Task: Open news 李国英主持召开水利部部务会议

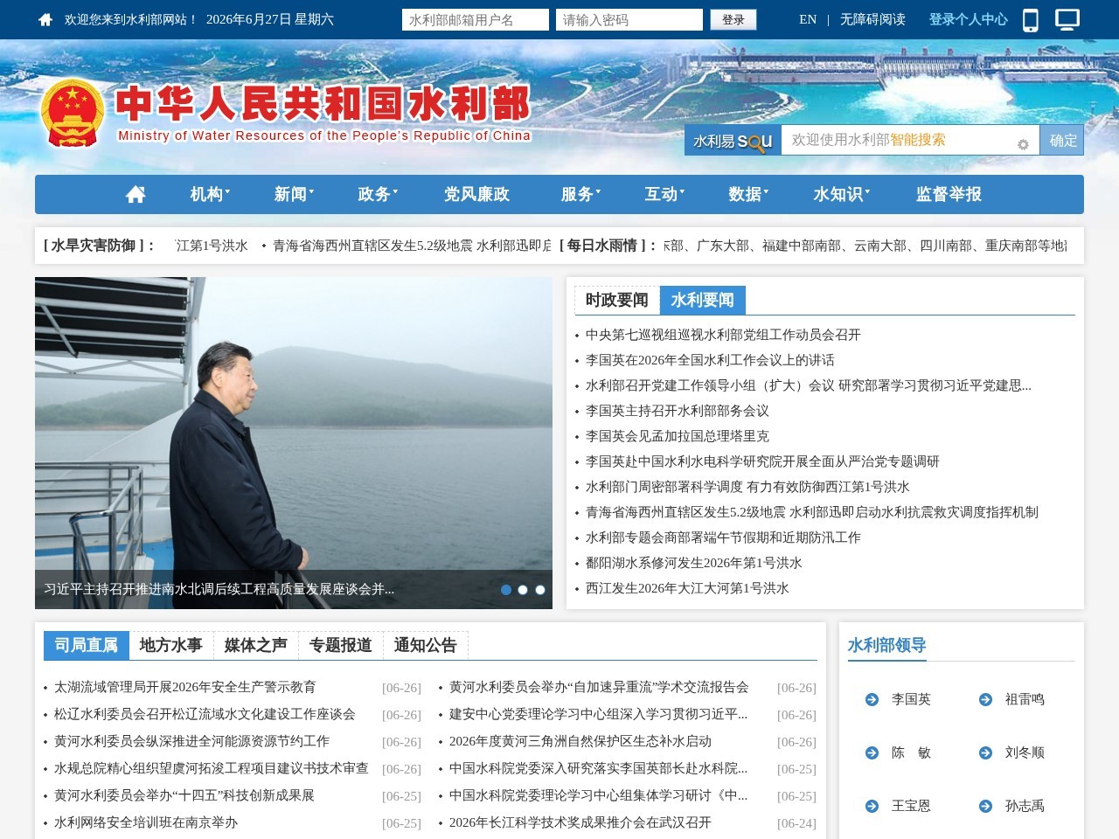Action: click(678, 411)
